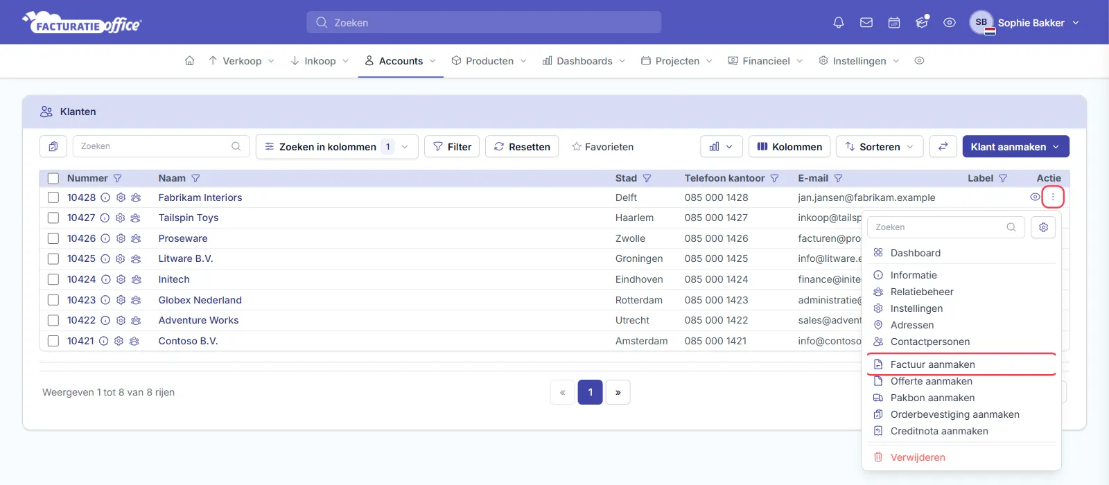Open the three-dot action menu for Fabrikam Interiors
This screenshot has width=1109, height=485.
[1053, 197]
